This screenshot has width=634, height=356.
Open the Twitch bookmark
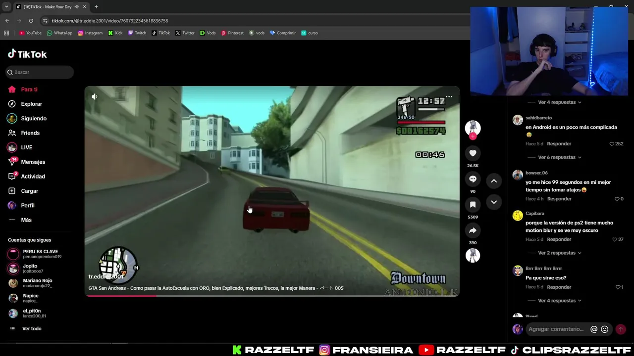tap(137, 33)
